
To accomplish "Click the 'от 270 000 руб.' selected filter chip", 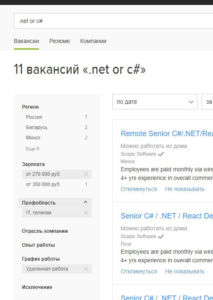I will click(57, 174).
